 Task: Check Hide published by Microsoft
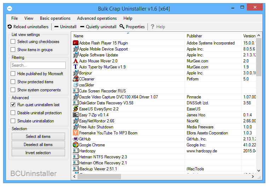[x=13, y=74]
